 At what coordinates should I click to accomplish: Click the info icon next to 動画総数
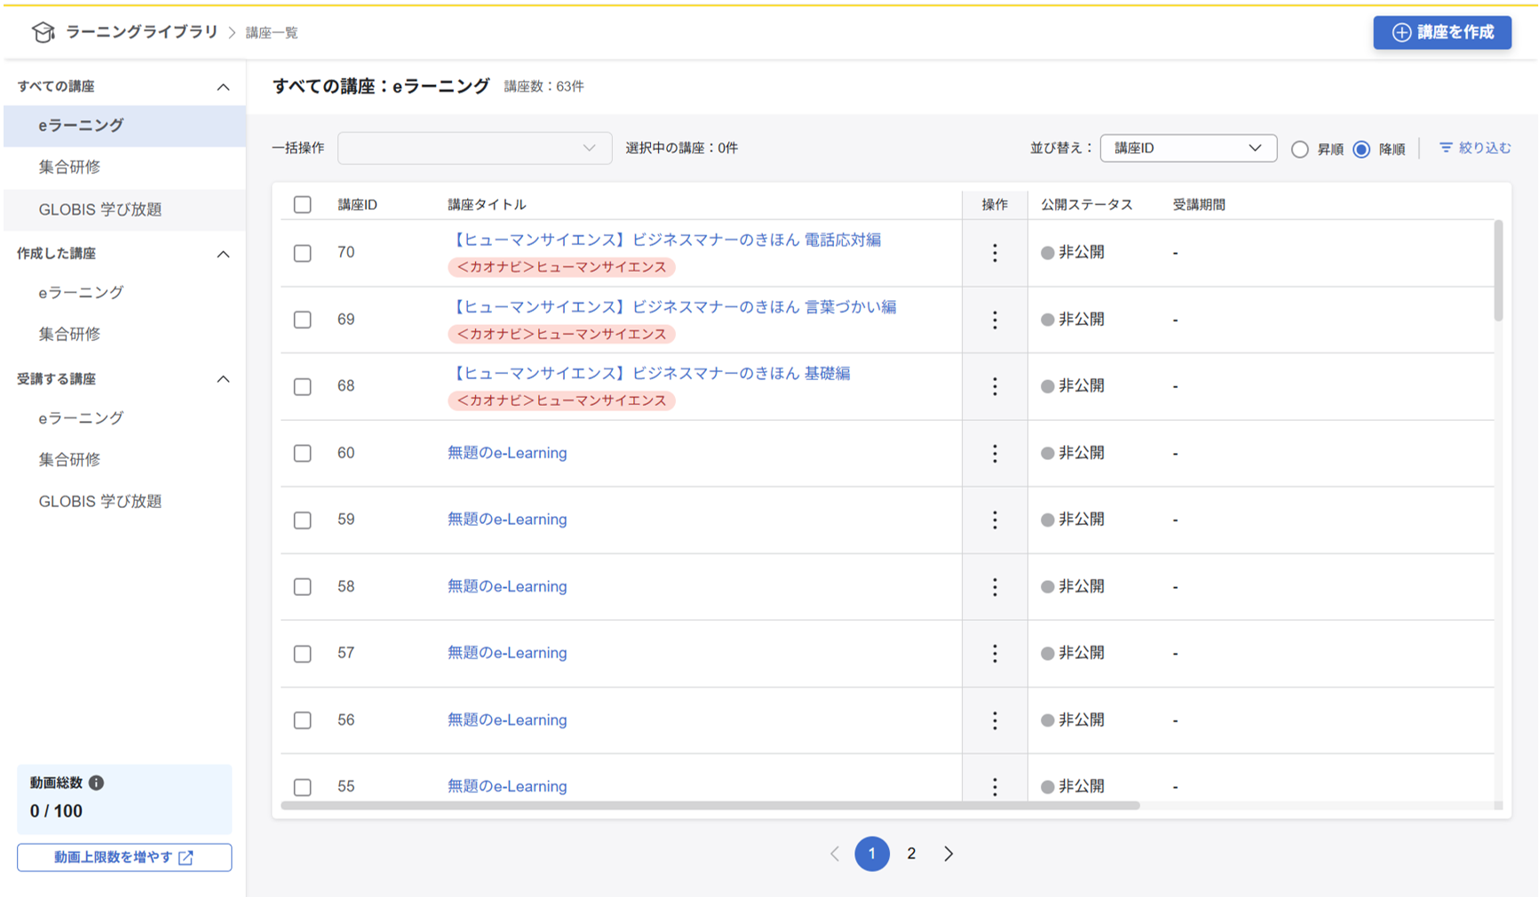click(x=98, y=783)
